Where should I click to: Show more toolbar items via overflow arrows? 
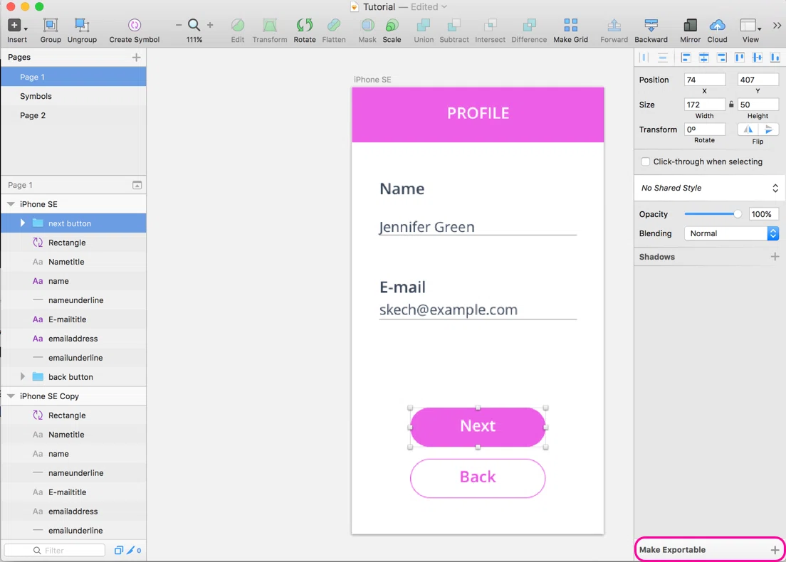point(777,25)
